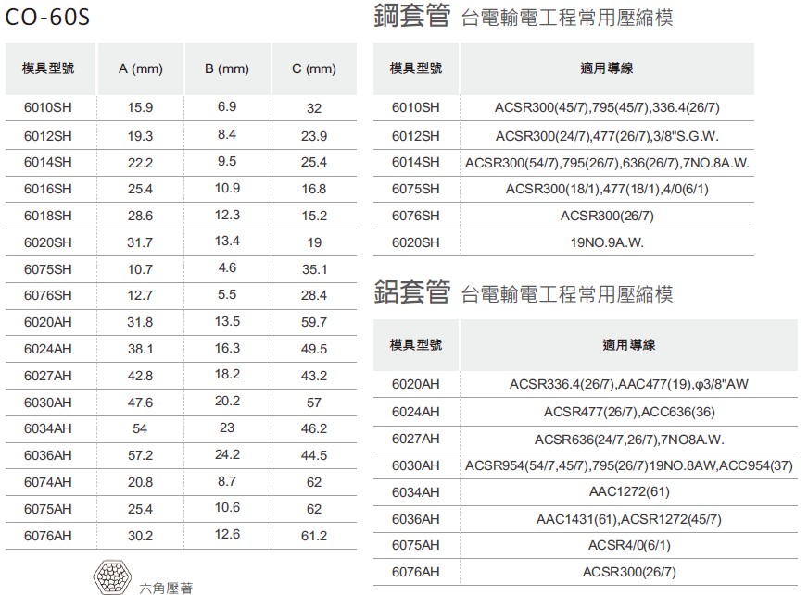Click the ACSR300(54/7),795(26/7),636(26/7),7NO.8A.W. entry

click(607, 163)
